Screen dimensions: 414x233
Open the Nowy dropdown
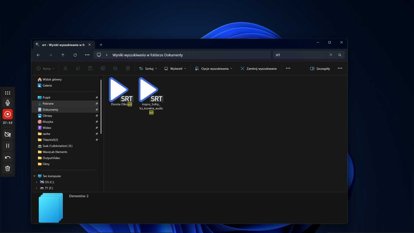[x=46, y=69]
